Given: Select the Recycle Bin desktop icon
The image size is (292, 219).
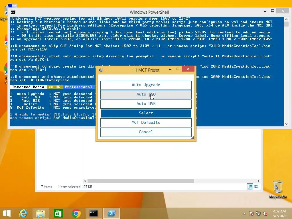Looking at the screenshot, I should 278,189.
